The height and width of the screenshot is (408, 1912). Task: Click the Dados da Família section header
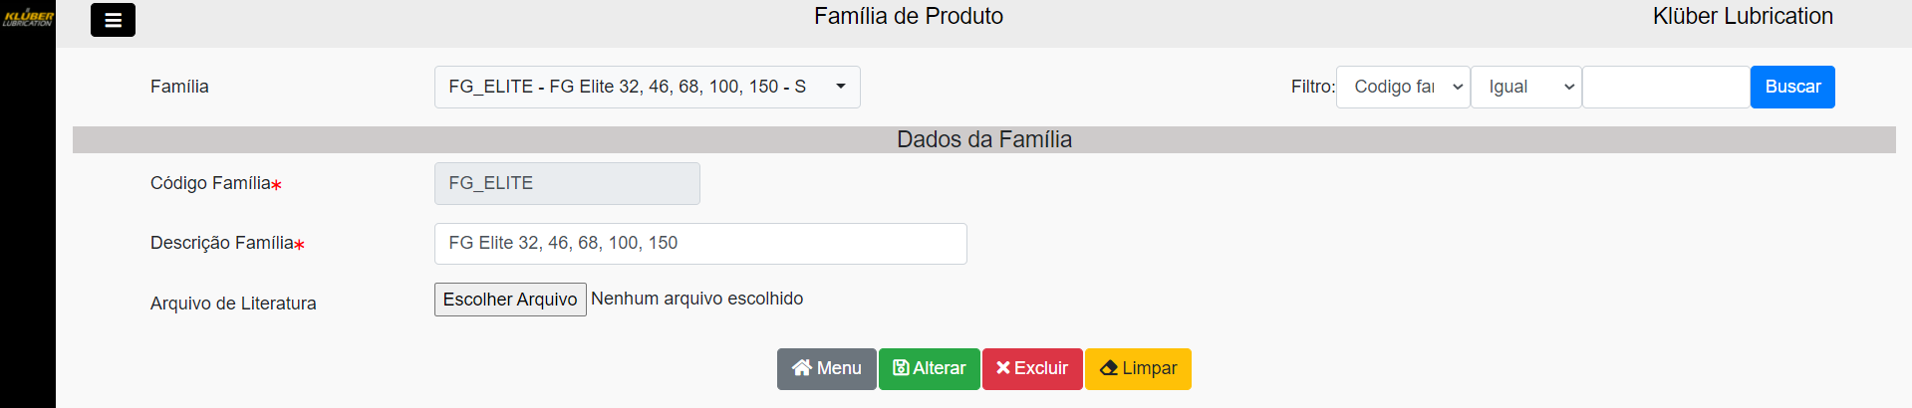coord(983,140)
